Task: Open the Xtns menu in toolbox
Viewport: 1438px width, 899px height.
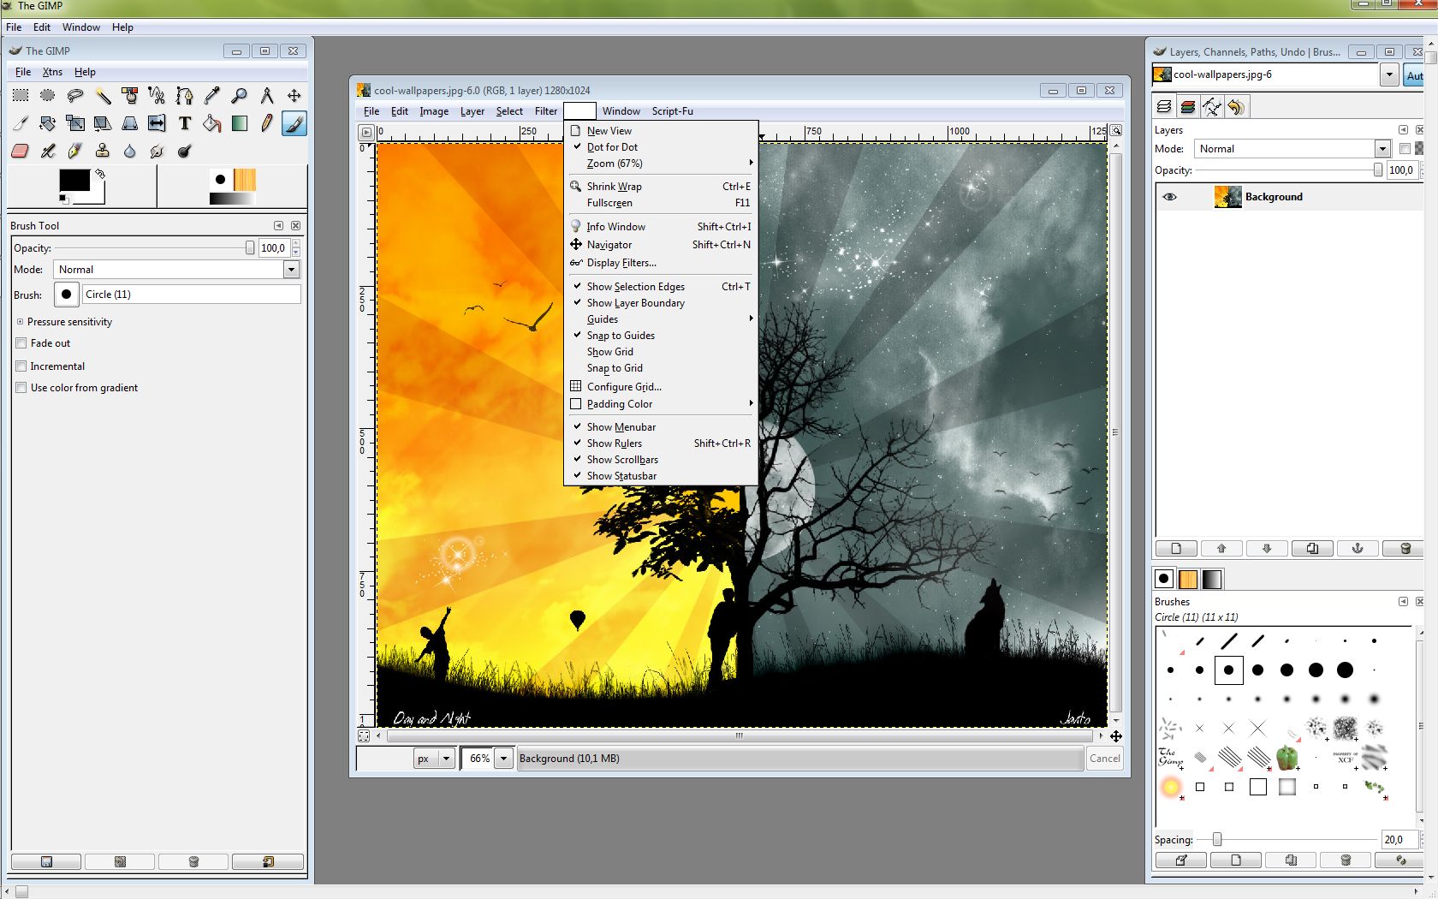Action: pyautogui.click(x=52, y=72)
